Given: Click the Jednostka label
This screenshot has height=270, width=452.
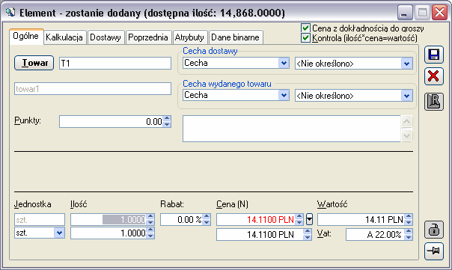Looking at the screenshot, I should click(x=33, y=204).
